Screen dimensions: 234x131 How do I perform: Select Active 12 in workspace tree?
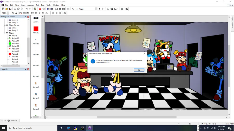pyautogui.click(x=15, y=43)
